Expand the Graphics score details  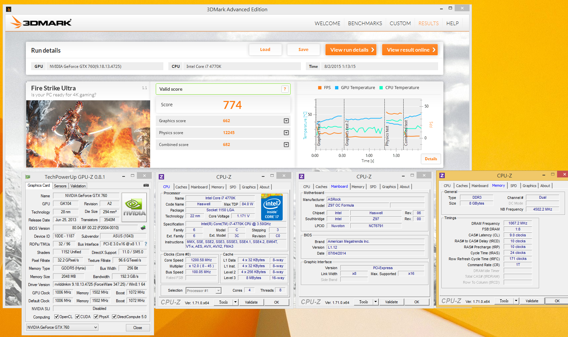point(286,121)
